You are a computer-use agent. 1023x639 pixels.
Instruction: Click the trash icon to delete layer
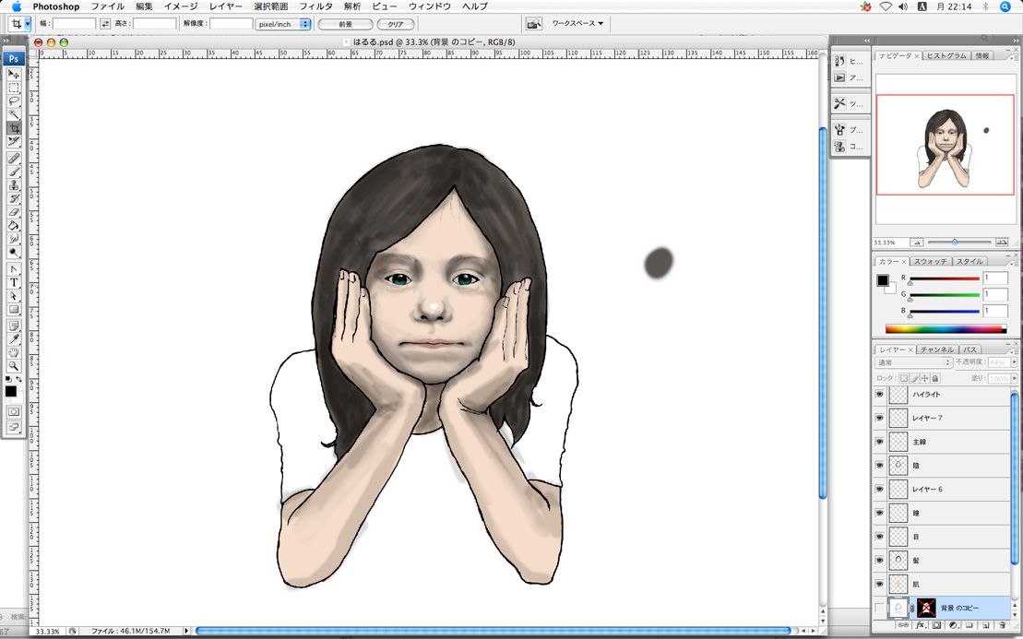tap(1001, 625)
